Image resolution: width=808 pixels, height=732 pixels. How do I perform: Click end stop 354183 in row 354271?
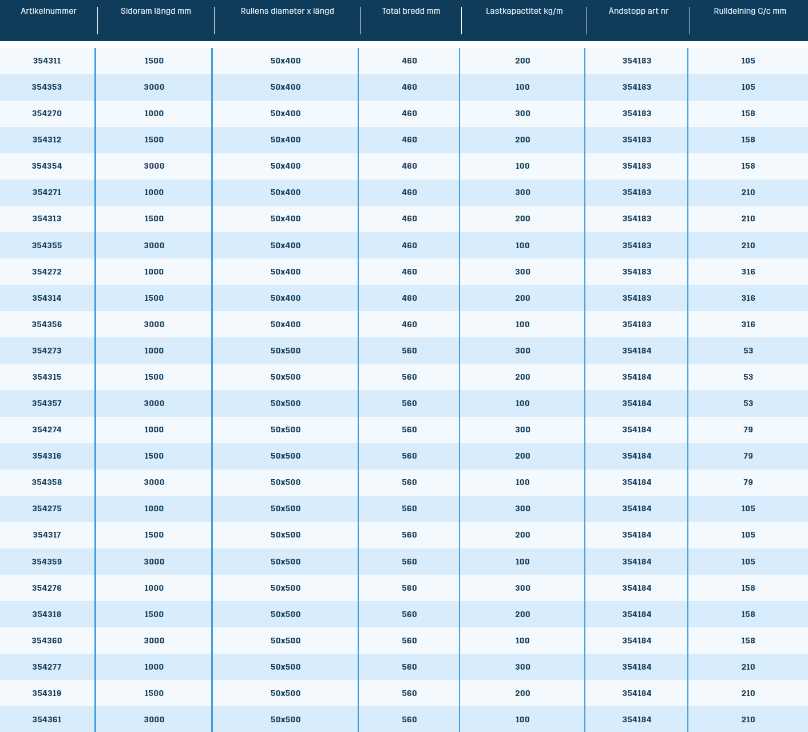coord(637,192)
